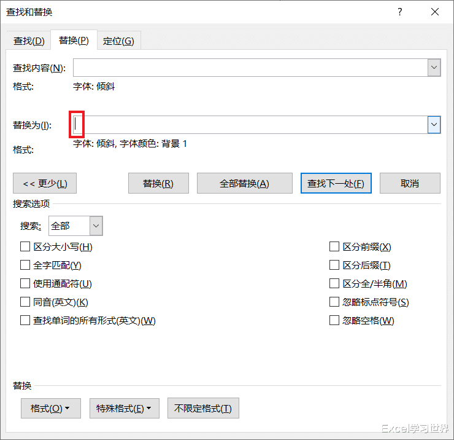
Task: Click the 全部替换(A) button
Action: coord(245,183)
